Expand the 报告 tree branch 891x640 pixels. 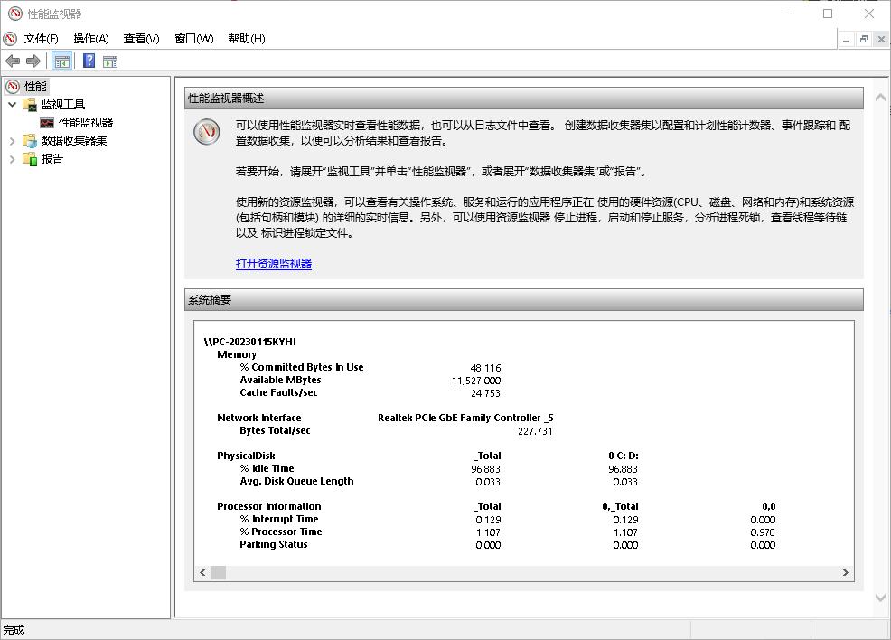(x=12, y=158)
